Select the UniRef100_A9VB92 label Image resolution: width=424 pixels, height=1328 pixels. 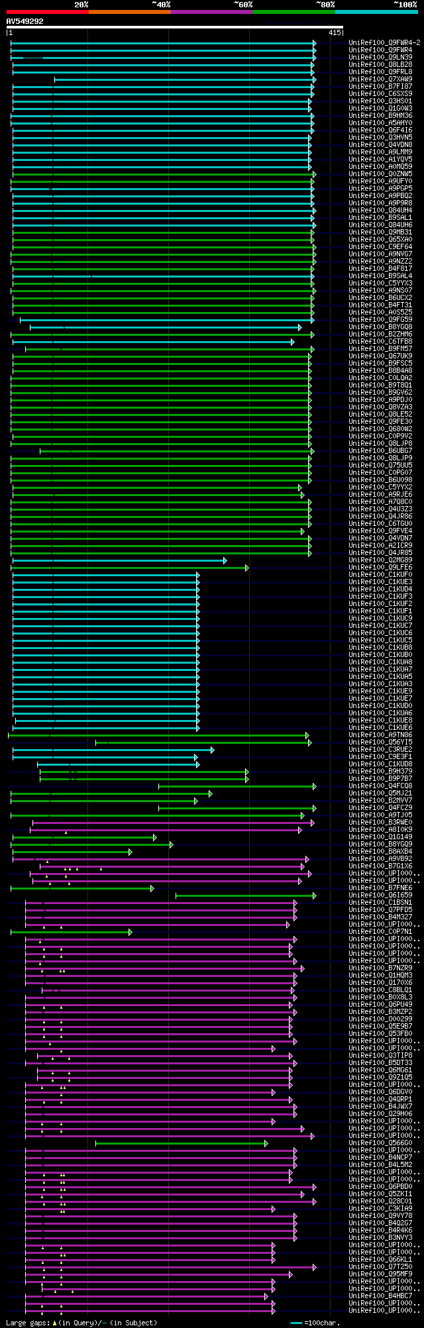coord(381,858)
